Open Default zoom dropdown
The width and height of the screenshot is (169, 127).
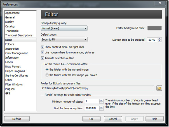pyautogui.click(x=64, y=40)
